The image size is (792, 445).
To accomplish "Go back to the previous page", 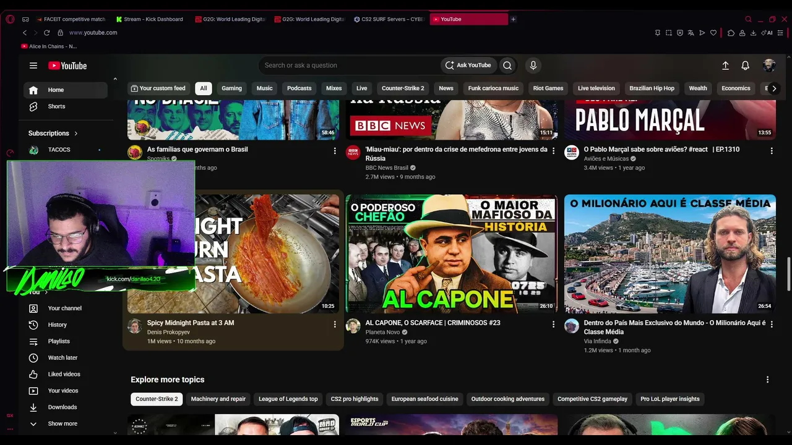I will [25, 33].
